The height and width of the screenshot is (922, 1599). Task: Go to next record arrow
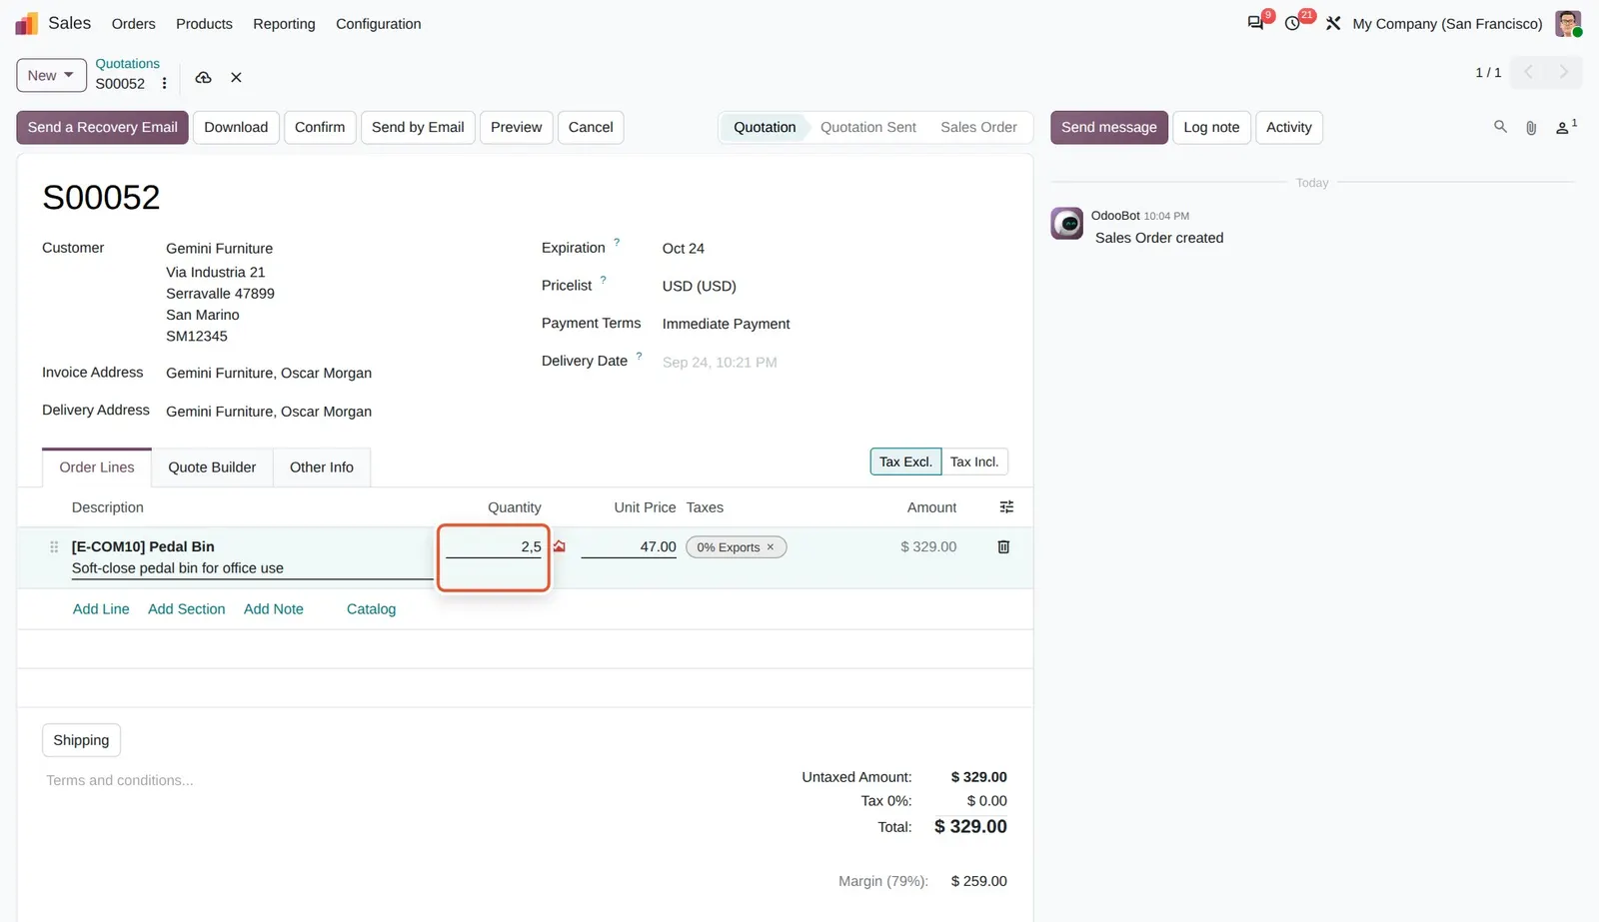[x=1564, y=72]
